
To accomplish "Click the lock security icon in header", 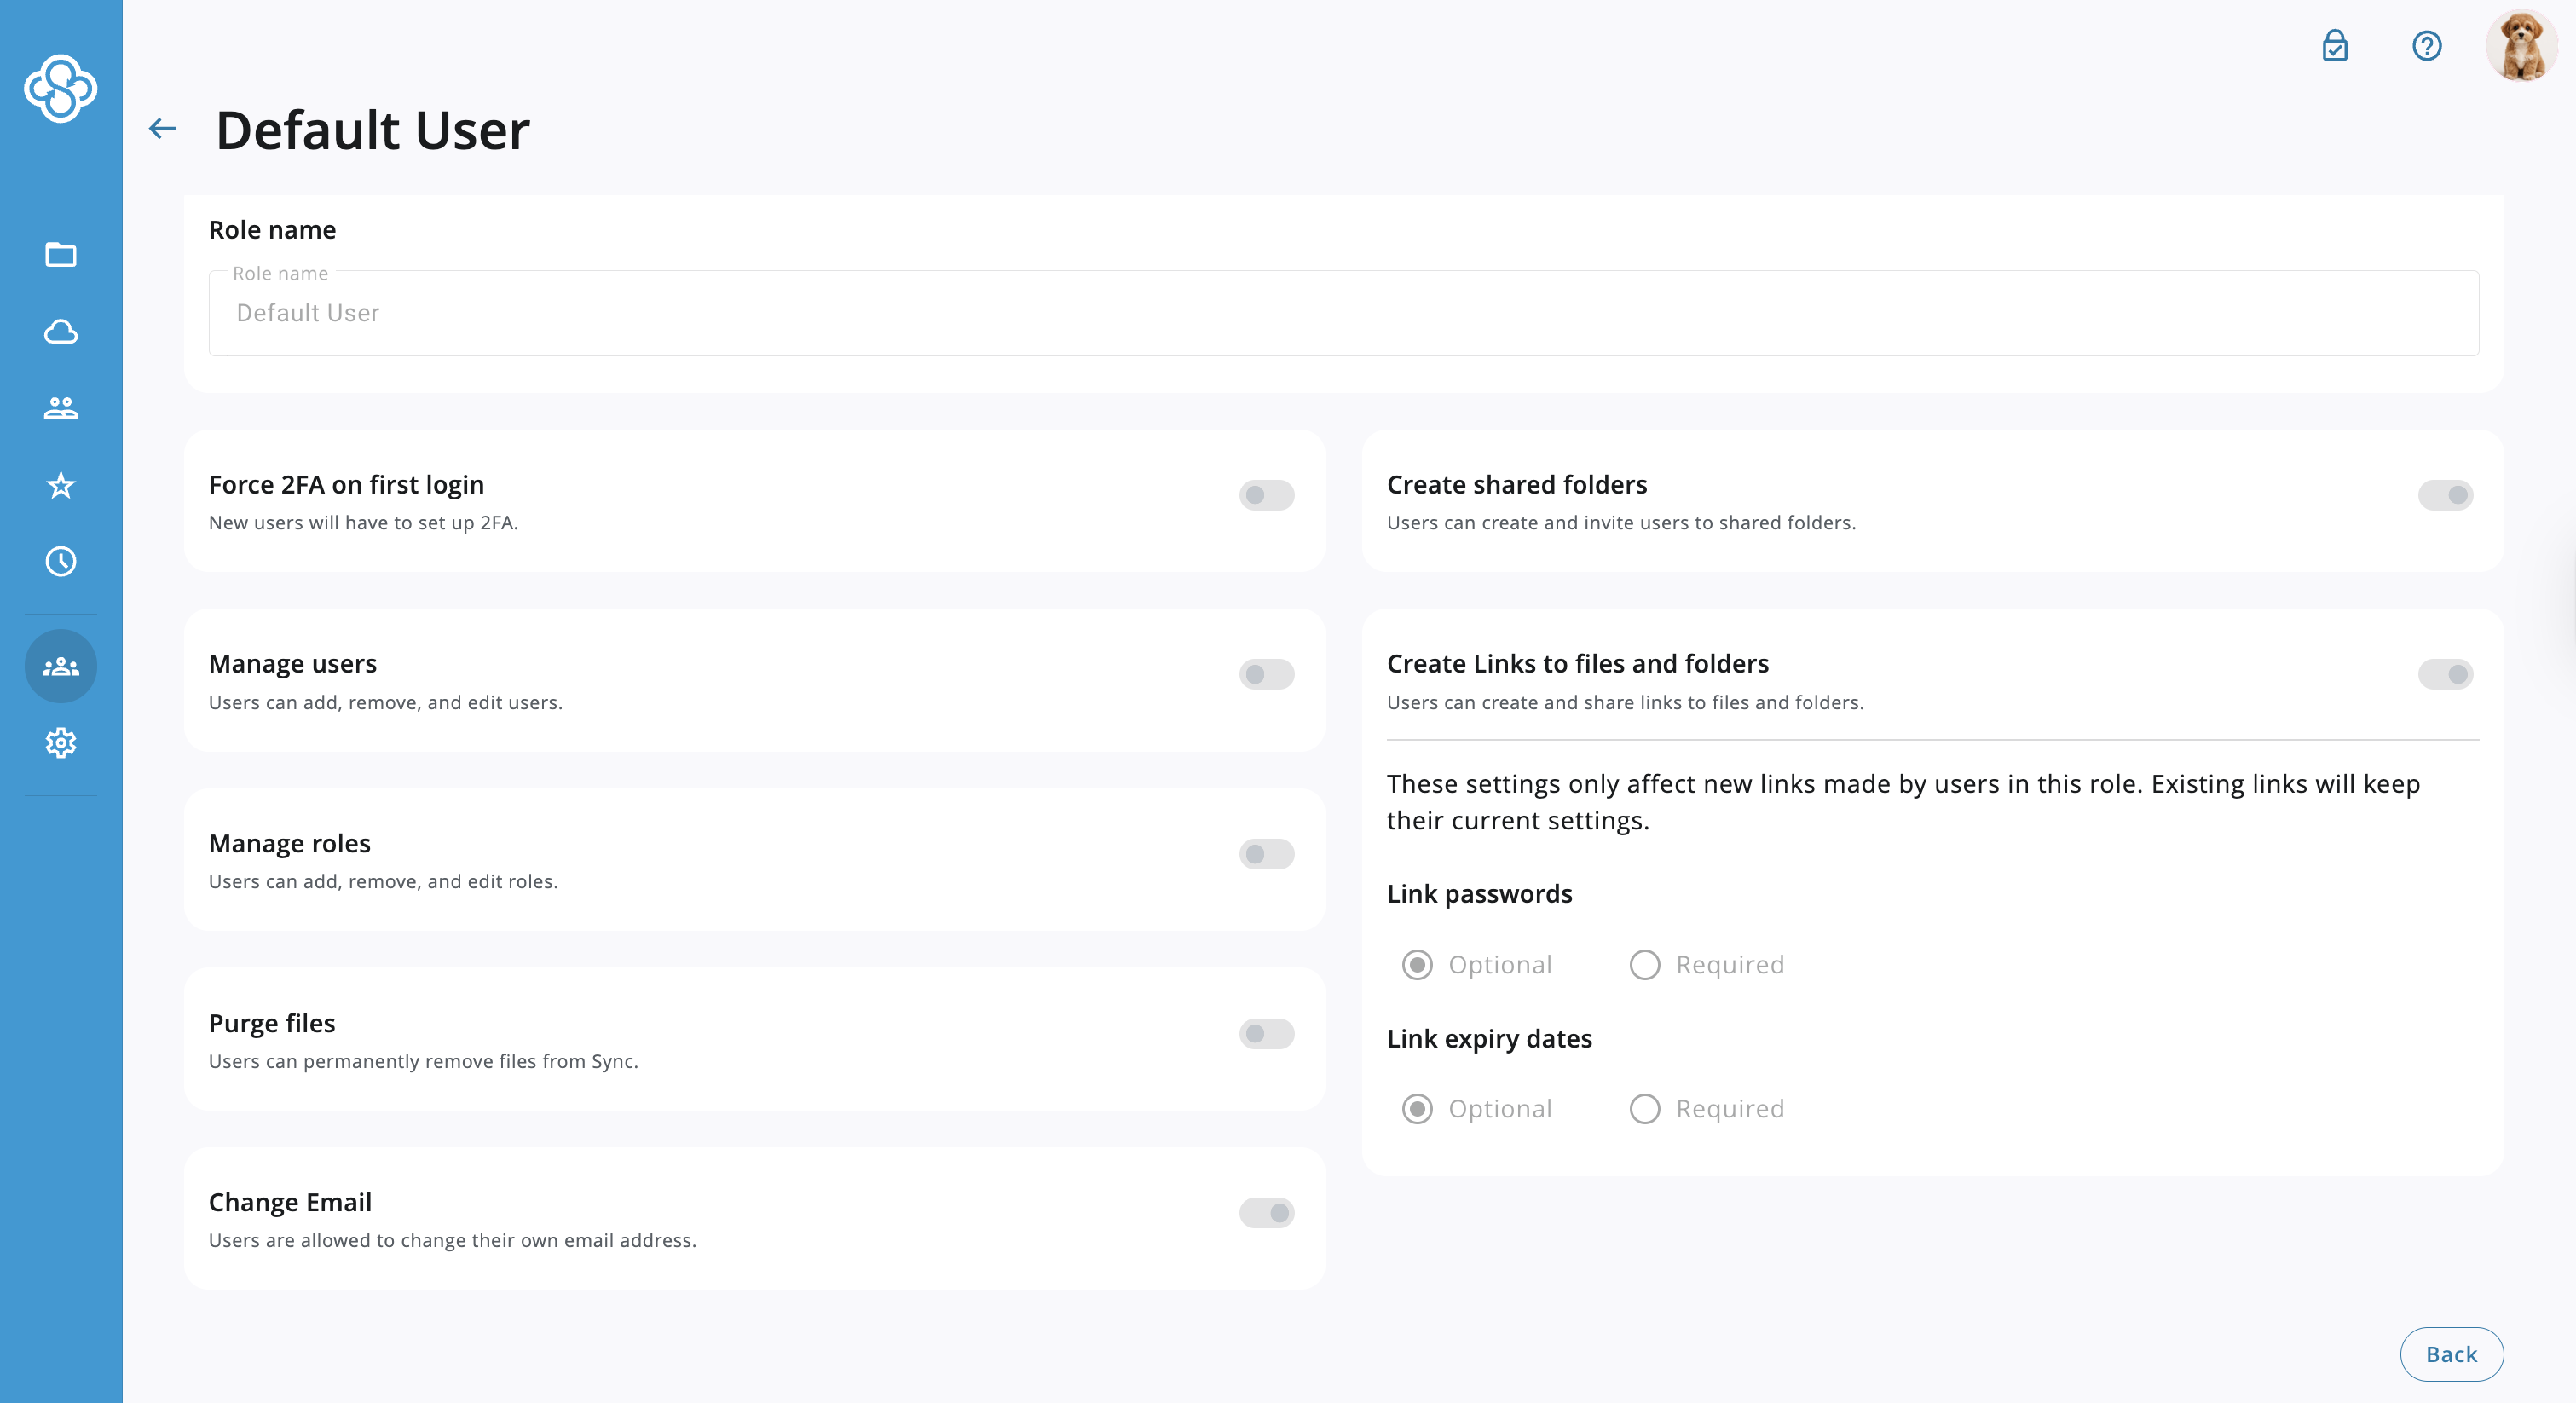I will pyautogui.click(x=2335, y=46).
